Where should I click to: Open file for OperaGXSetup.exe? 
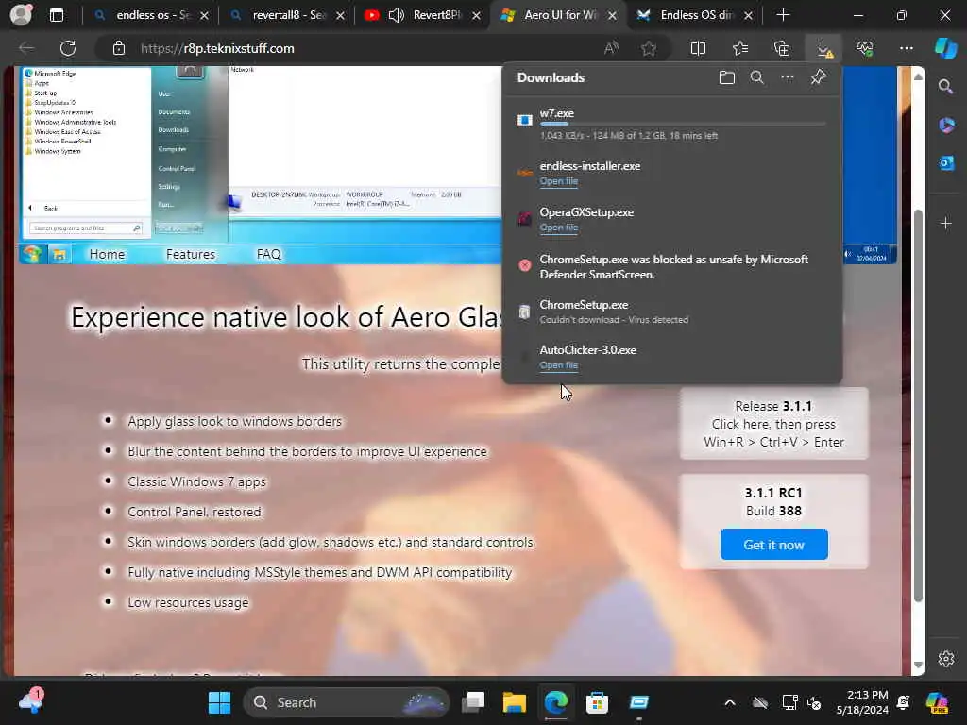click(559, 228)
